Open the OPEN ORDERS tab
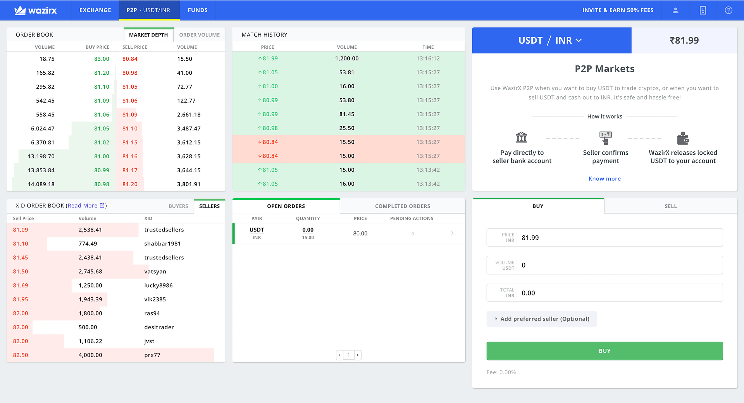The height and width of the screenshot is (403, 744). (x=286, y=206)
